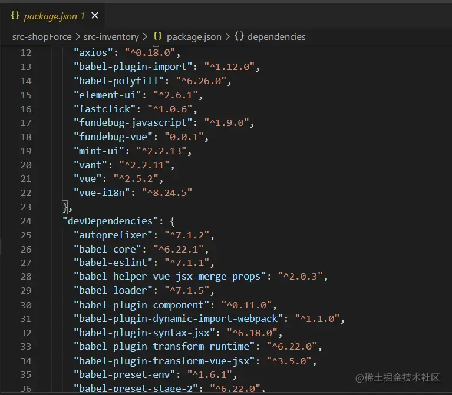The image size is (452, 395).
Task: Click the "^7.1.5" version value
Action: click(x=187, y=290)
